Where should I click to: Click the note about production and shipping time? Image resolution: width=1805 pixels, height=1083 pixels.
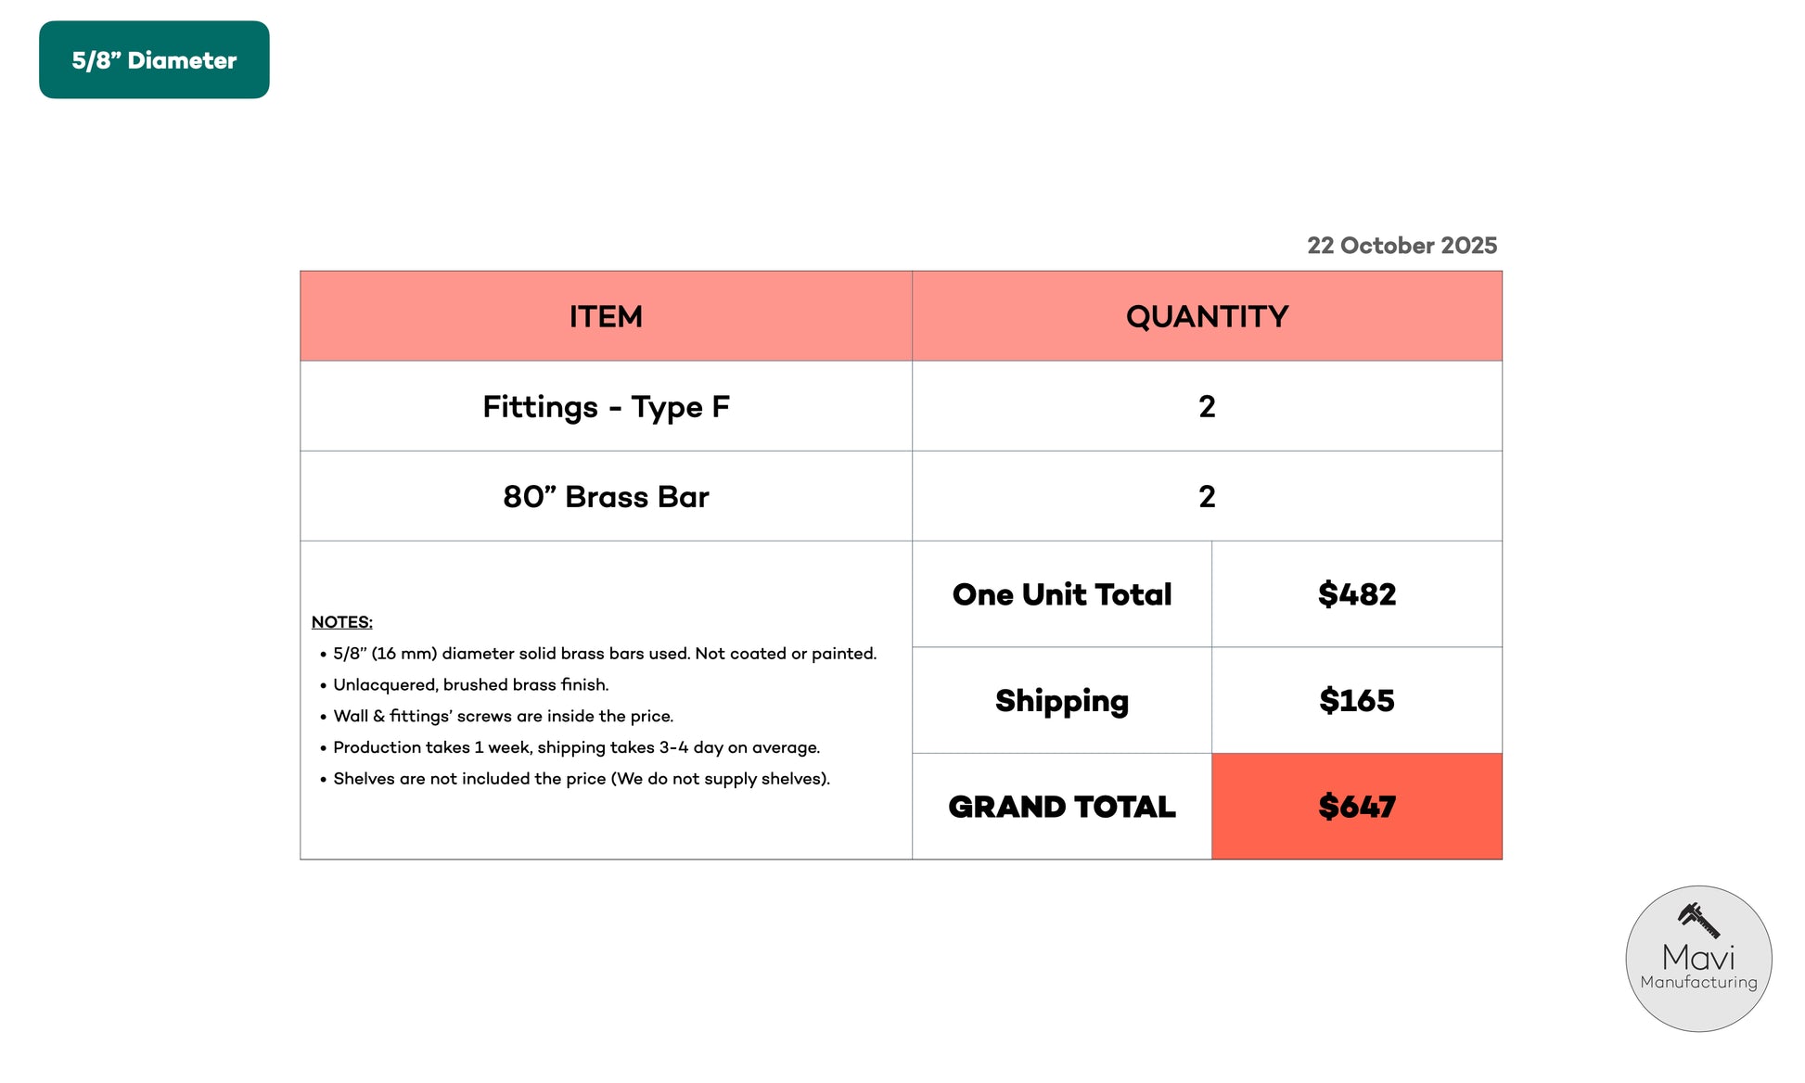(576, 747)
